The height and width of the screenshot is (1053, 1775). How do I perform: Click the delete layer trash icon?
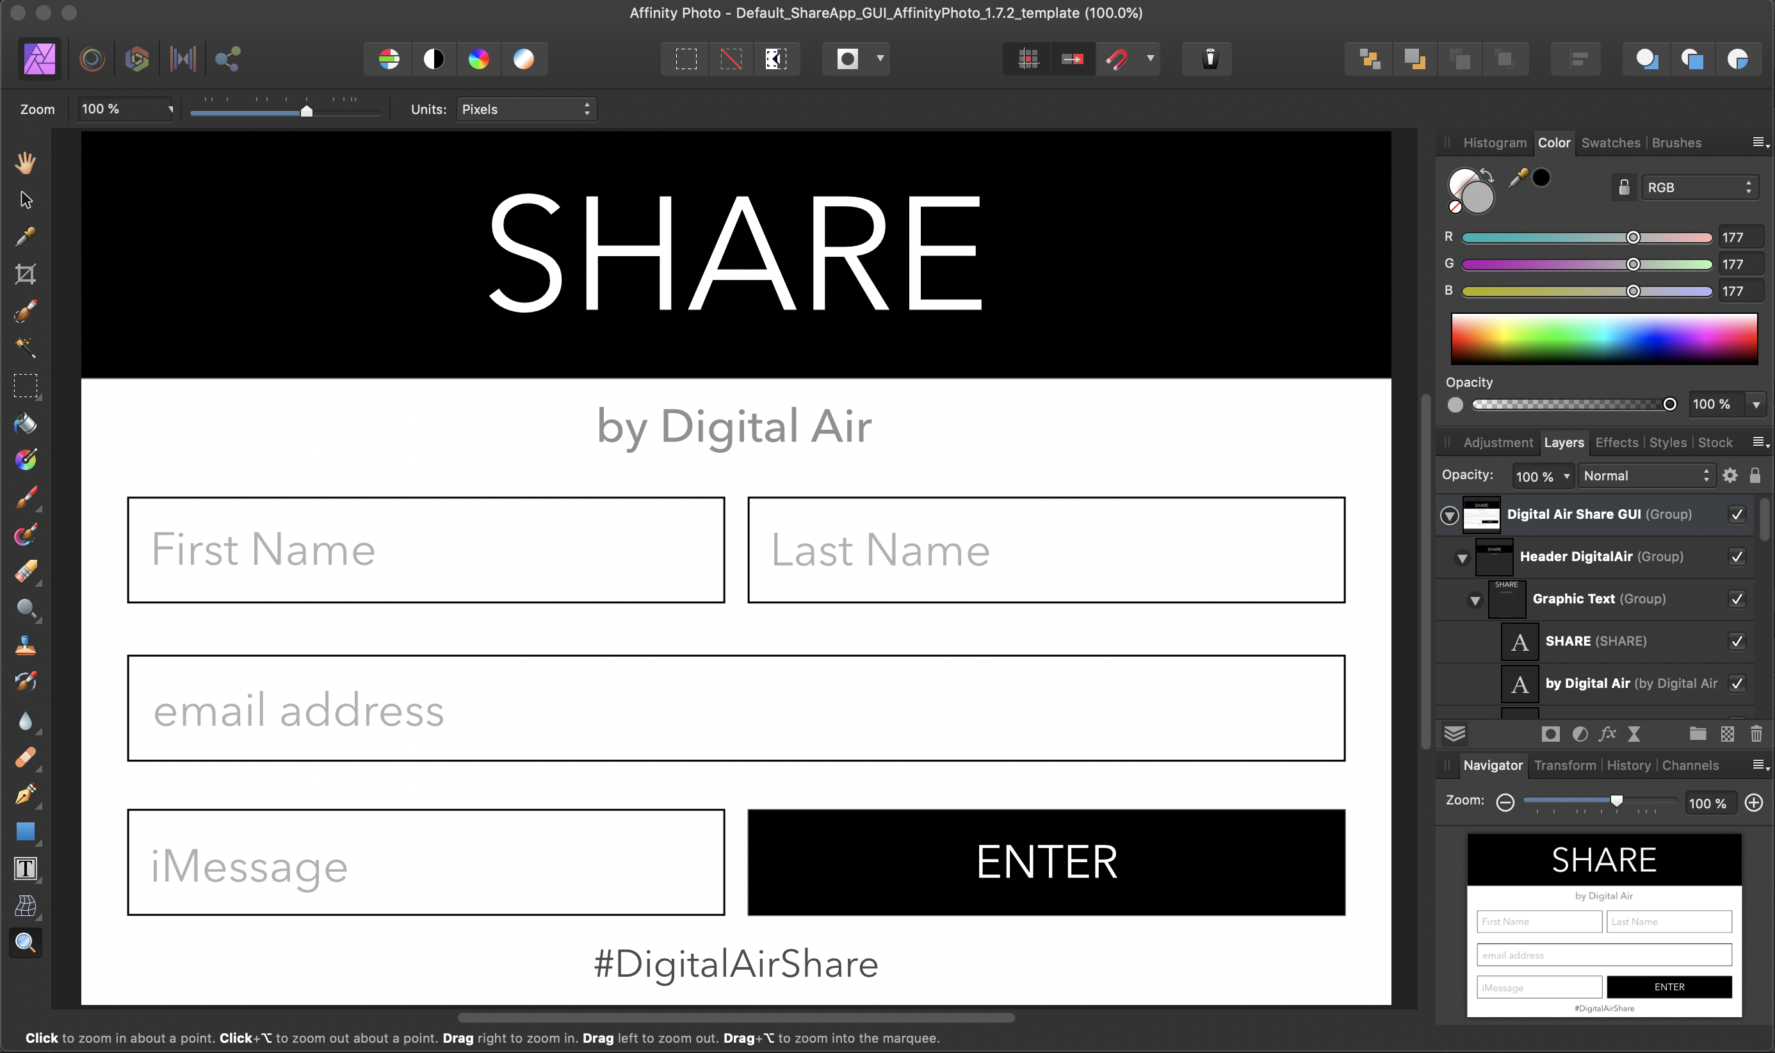1756,733
